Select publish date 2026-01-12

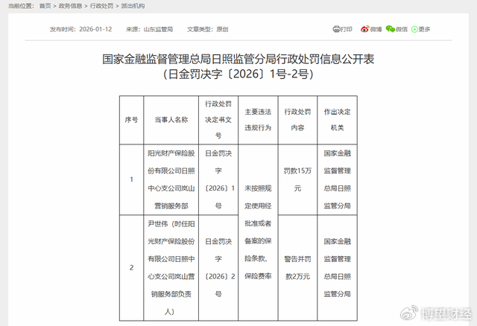[x=95, y=29]
